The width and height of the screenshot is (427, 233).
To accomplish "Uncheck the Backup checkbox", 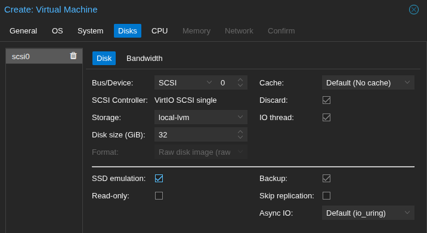I will click(326, 179).
